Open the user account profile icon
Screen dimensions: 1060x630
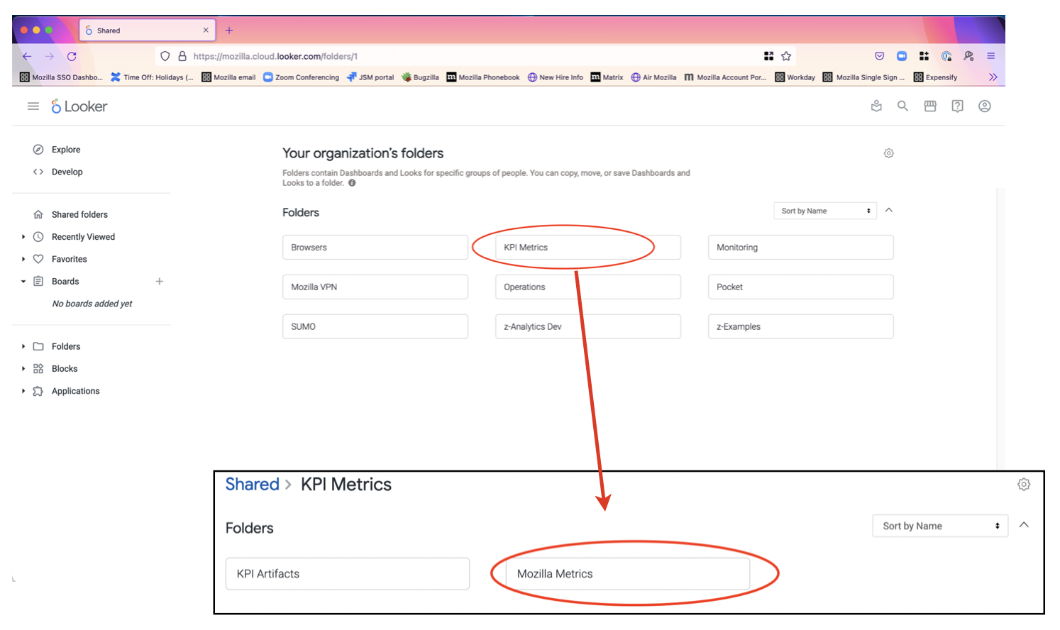[x=985, y=106]
